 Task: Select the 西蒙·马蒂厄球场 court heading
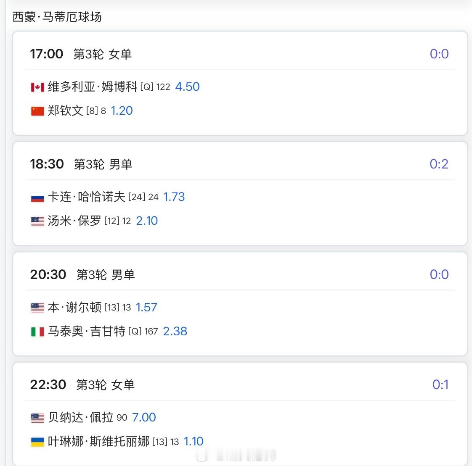[x=57, y=17]
